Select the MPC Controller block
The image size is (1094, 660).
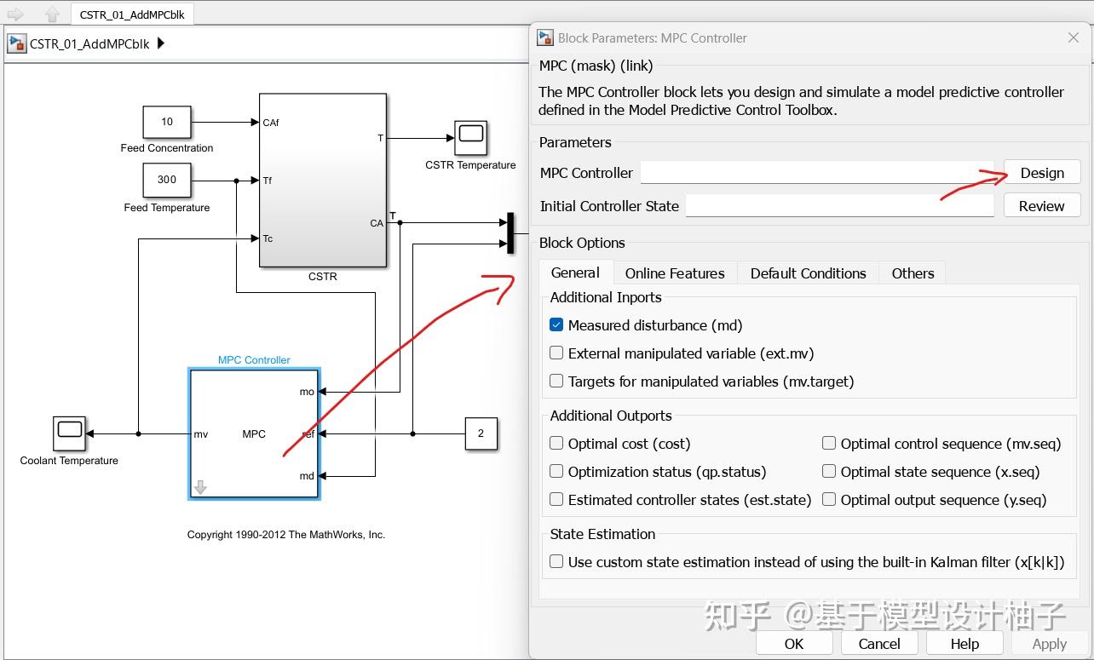253,433
